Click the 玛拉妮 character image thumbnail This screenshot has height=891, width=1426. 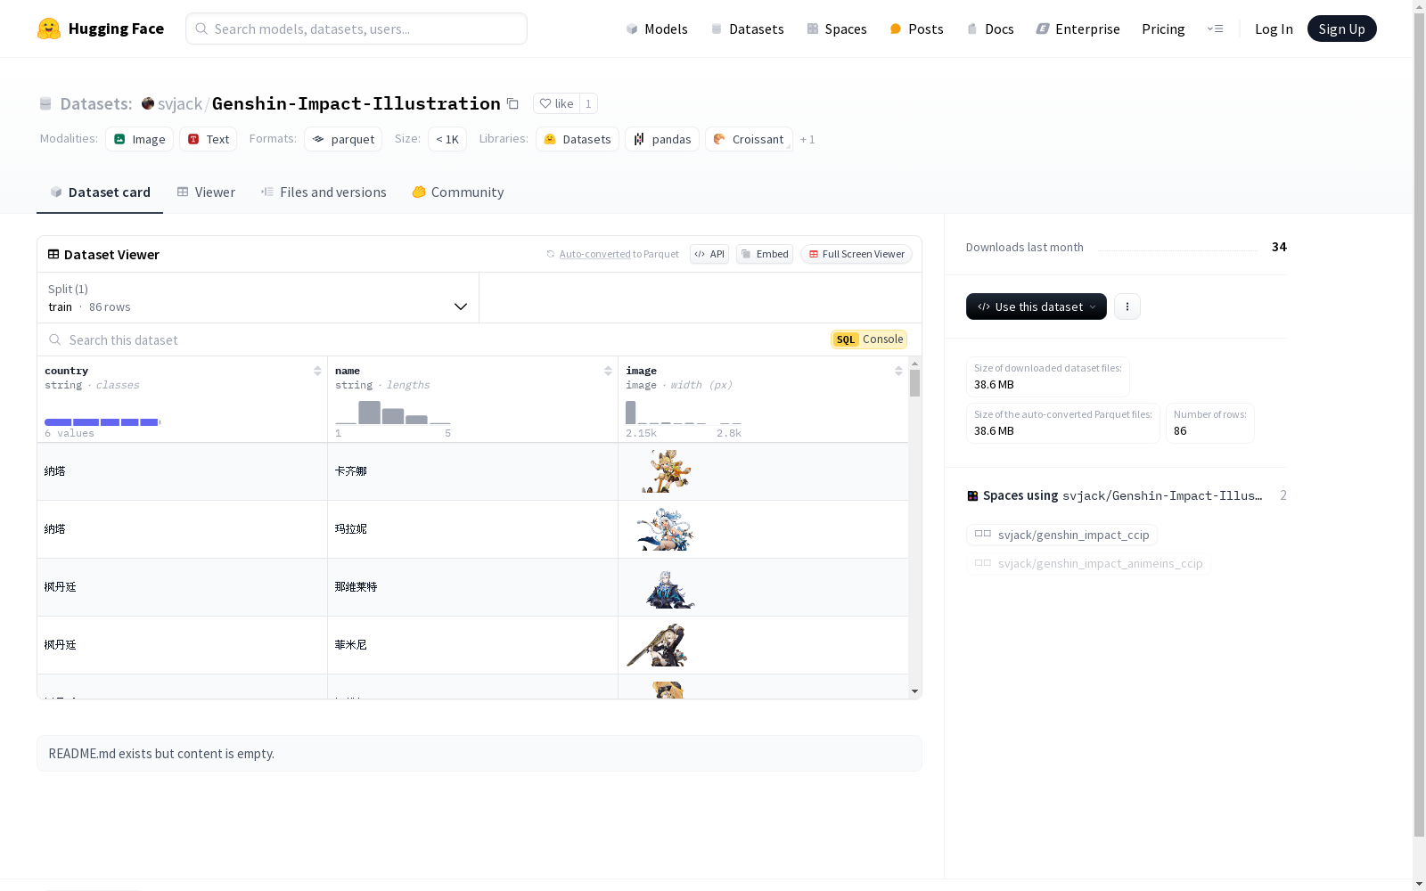pyautogui.click(x=666, y=529)
